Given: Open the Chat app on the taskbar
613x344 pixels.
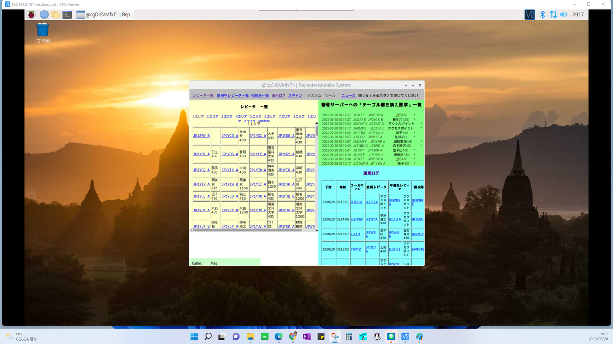Looking at the screenshot, I should click(236, 336).
